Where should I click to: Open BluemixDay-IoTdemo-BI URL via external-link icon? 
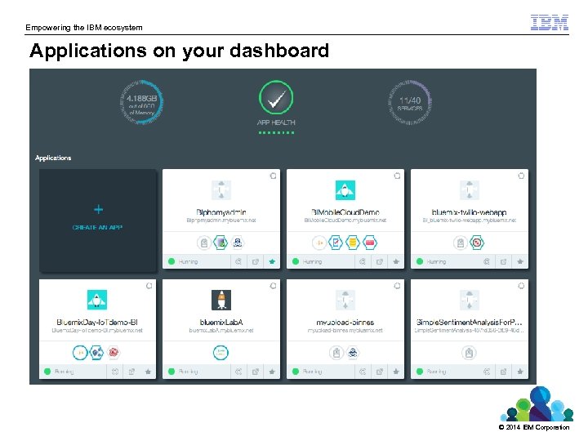(x=131, y=372)
